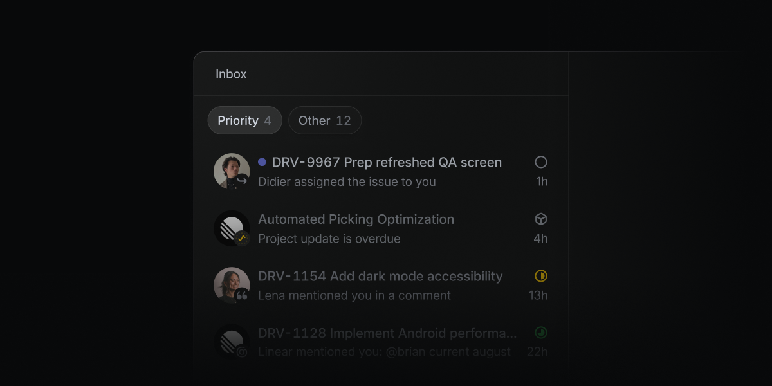
Task: Click the comment quote badge on Lena's avatar
Action: [x=243, y=295]
